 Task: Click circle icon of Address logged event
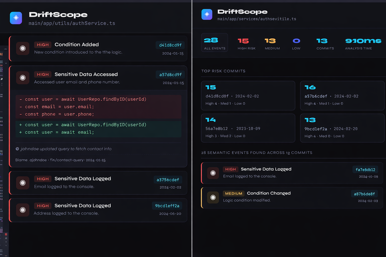click(23, 210)
